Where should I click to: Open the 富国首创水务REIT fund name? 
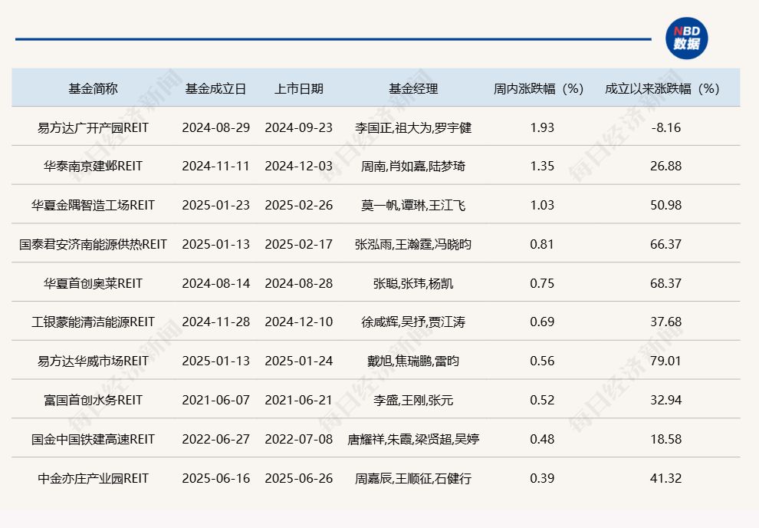pos(93,400)
